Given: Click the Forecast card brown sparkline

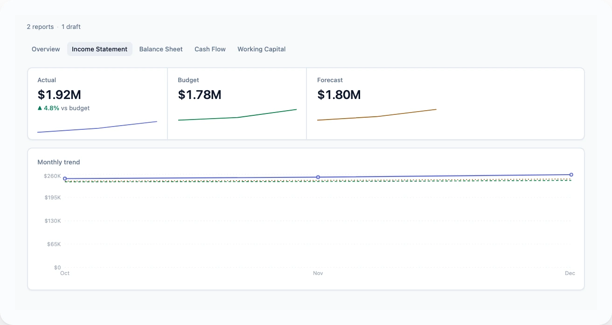Looking at the screenshot, I should click(x=376, y=115).
